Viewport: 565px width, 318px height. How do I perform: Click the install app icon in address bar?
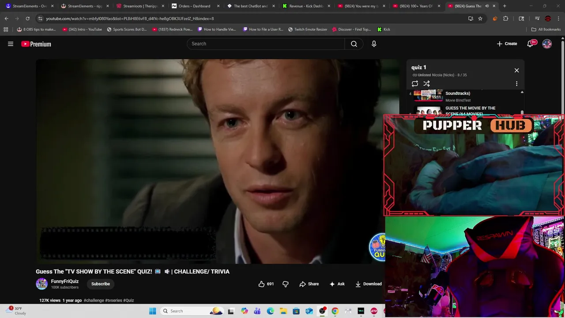point(471,19)
